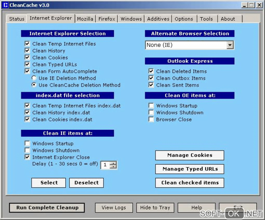Close the CleanCache window

(x=259, y=5)
